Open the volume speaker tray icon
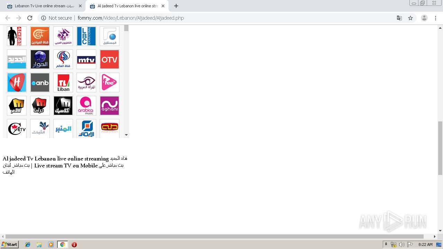Image resolution: width=443 pixels, height=249 pixels. (x=401, y=245)
